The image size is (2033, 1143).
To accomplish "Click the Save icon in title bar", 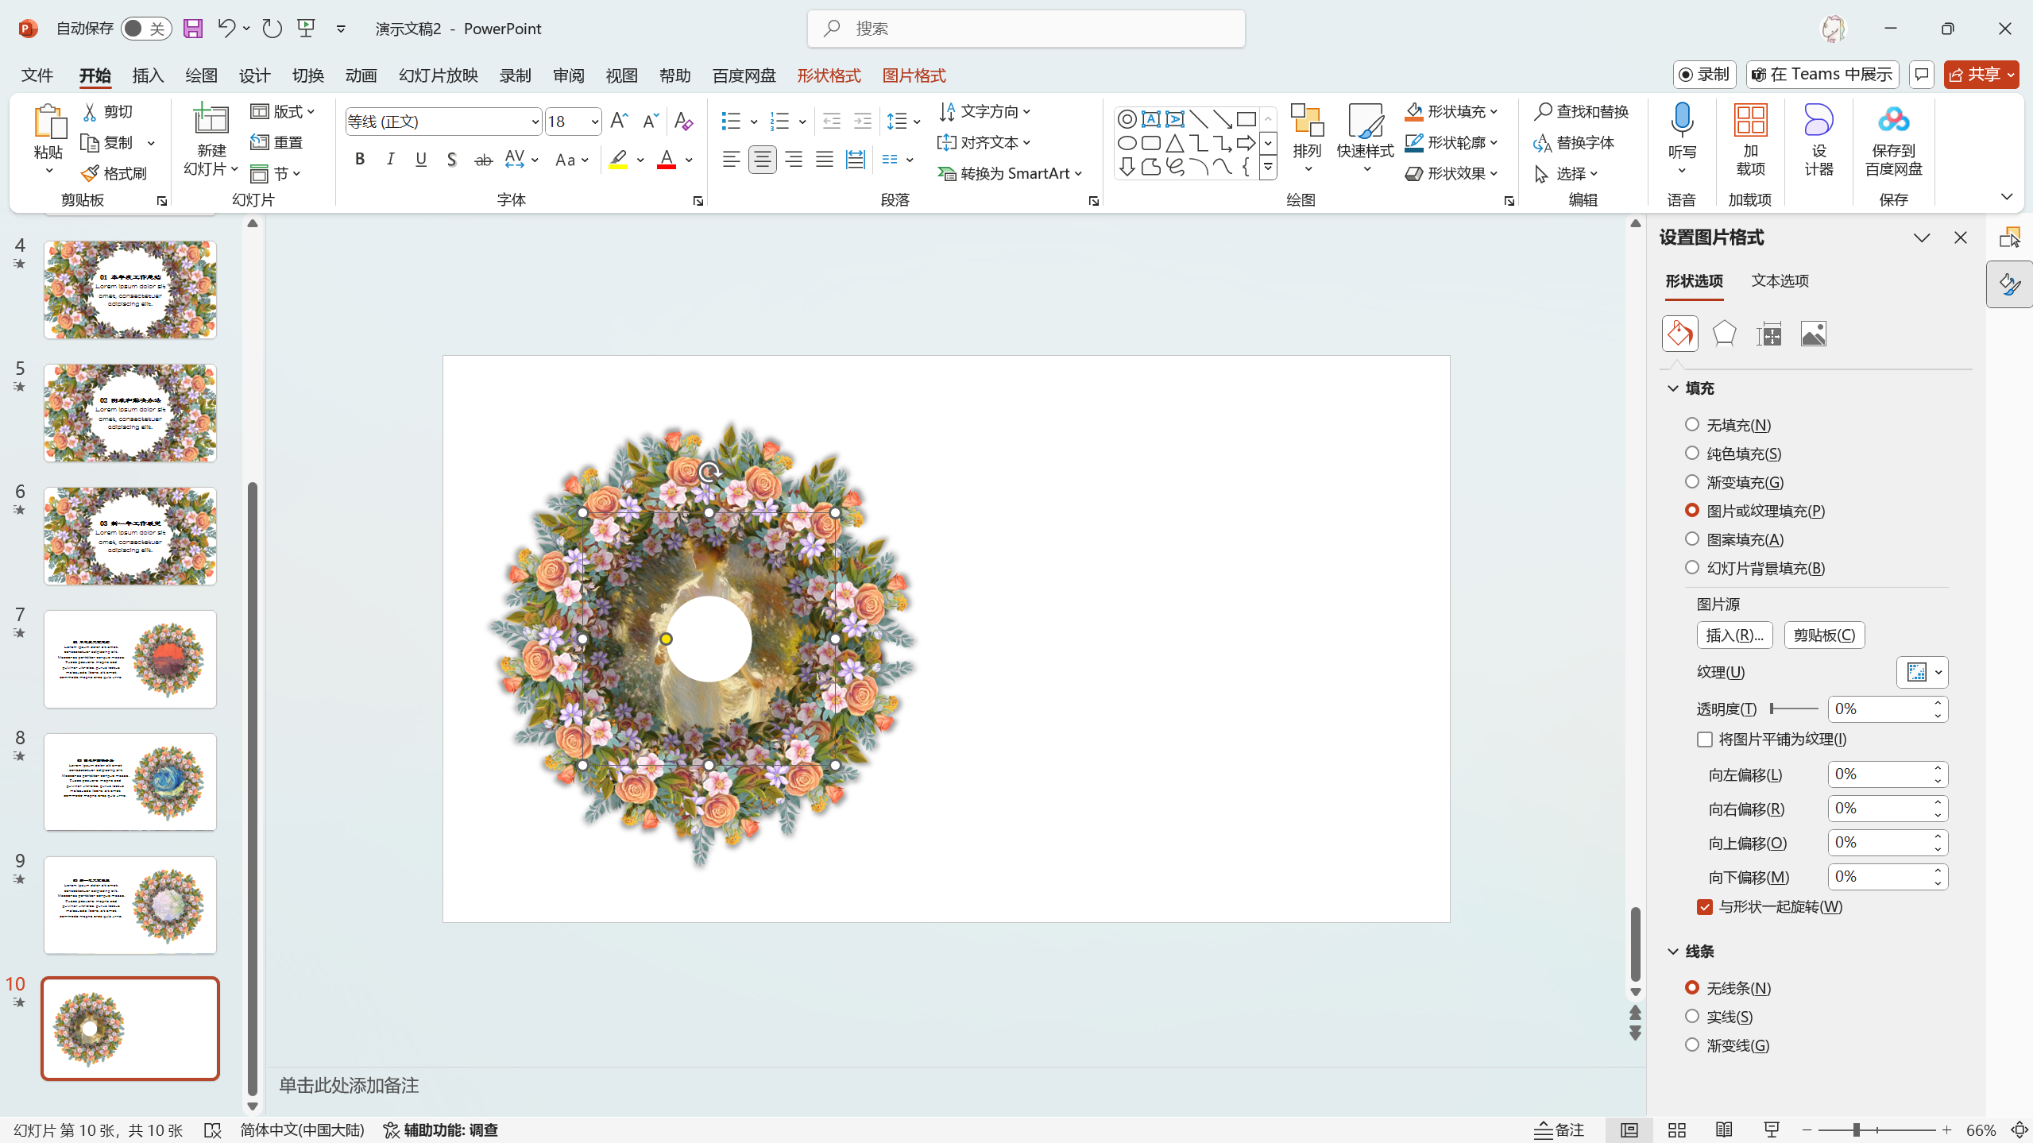I will pyautogui.click(x=193, y=29).
